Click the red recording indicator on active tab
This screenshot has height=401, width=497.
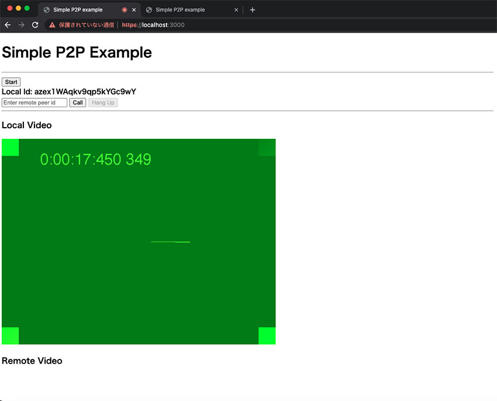[125, 10]
